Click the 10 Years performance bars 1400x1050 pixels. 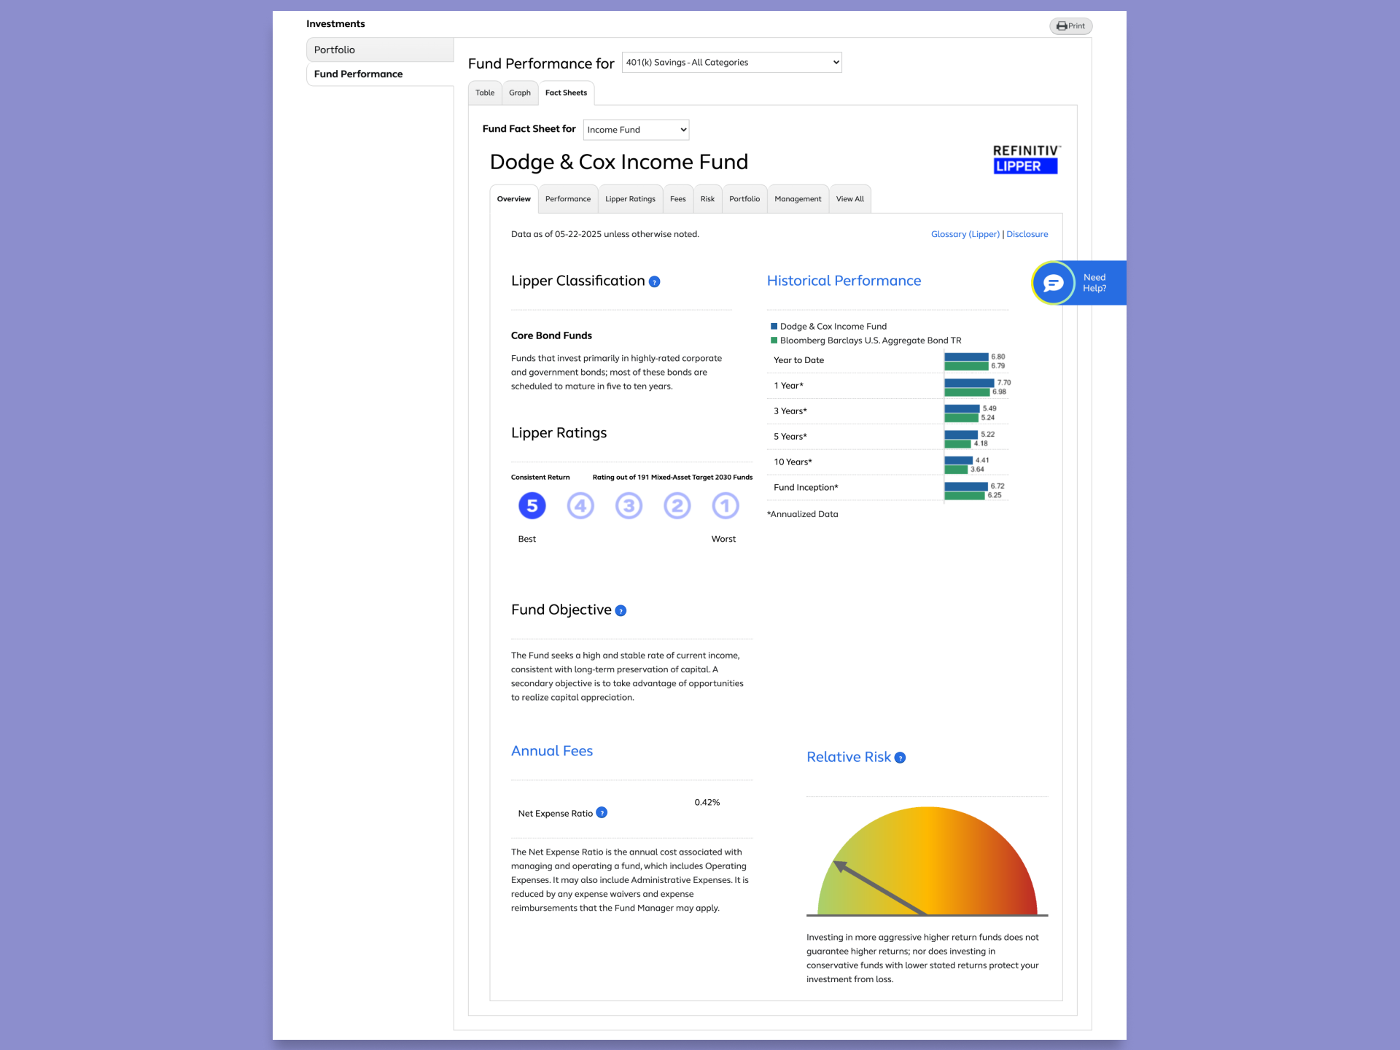point(959,465)
